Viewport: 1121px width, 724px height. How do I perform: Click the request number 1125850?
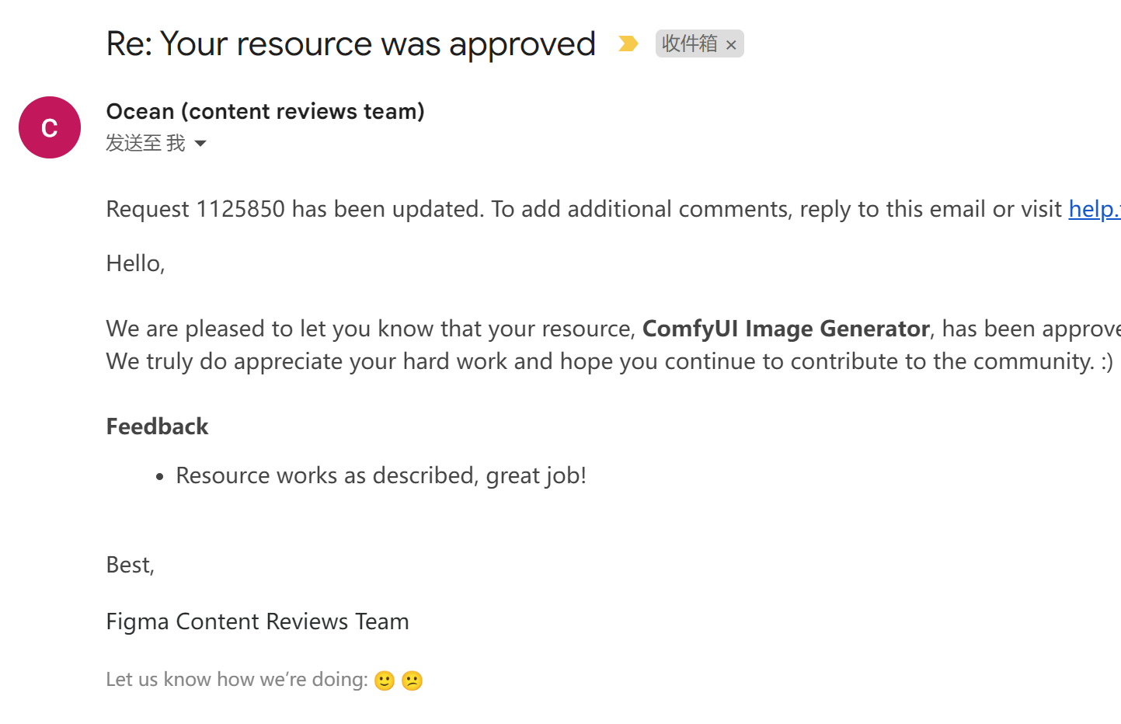[x=240, y=209]
